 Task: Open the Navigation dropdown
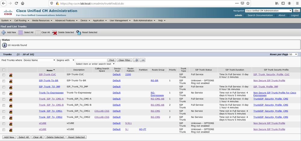click(x=268, y=11)
